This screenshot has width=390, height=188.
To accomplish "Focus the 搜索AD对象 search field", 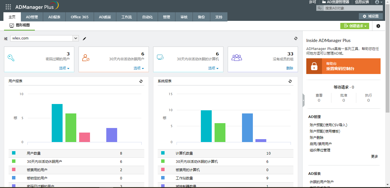I will (353, 8).
